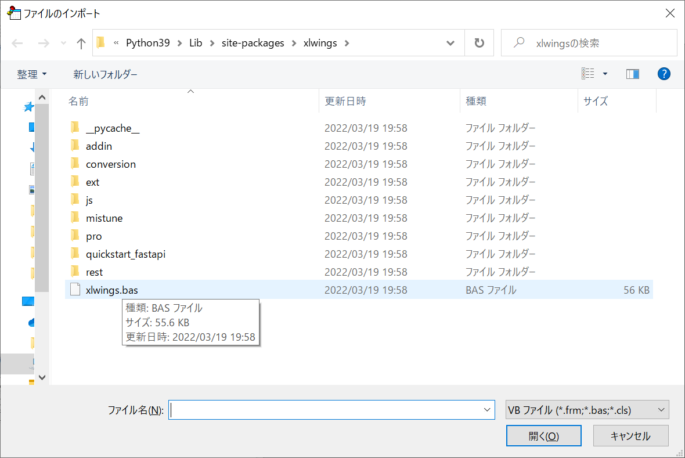
Task: Click the quickstart_fastapi folder name
Action: point(125,254)
